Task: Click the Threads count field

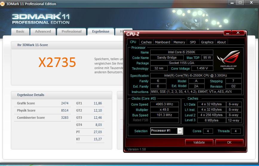Action: 236,131
